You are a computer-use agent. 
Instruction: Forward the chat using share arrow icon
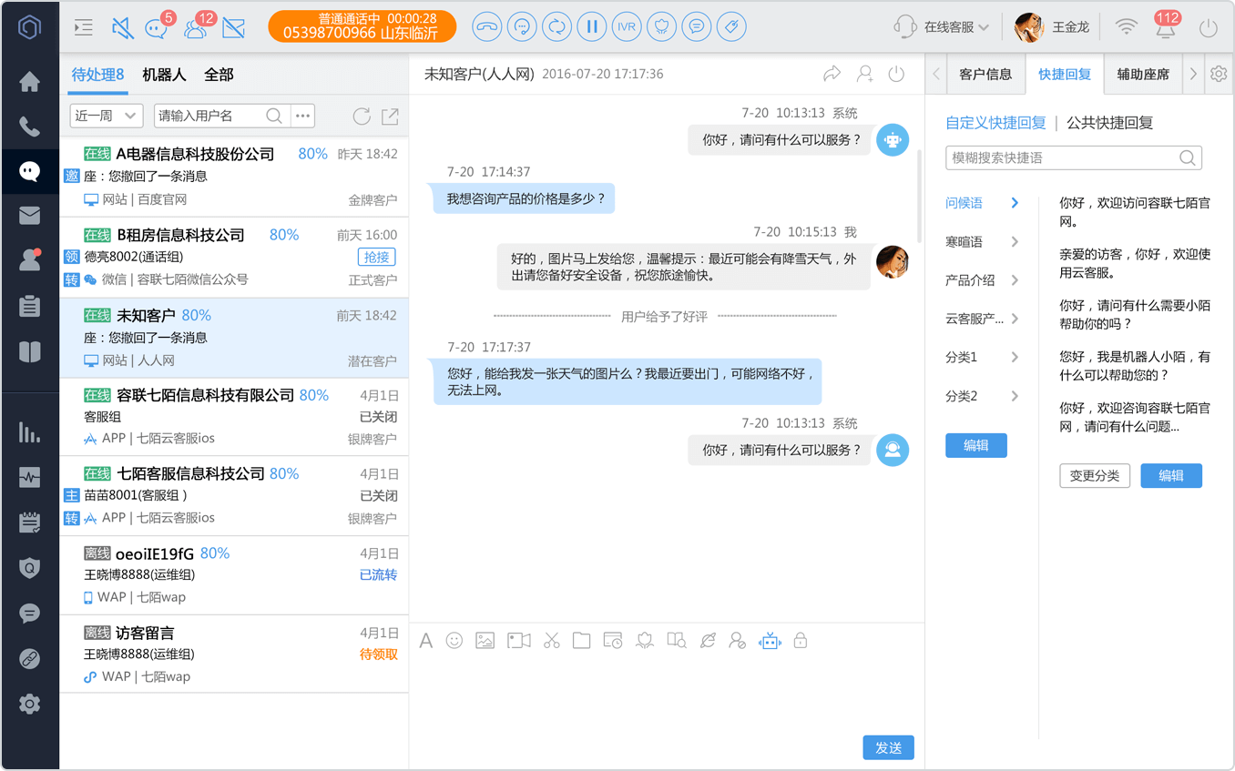click(832, 74)
